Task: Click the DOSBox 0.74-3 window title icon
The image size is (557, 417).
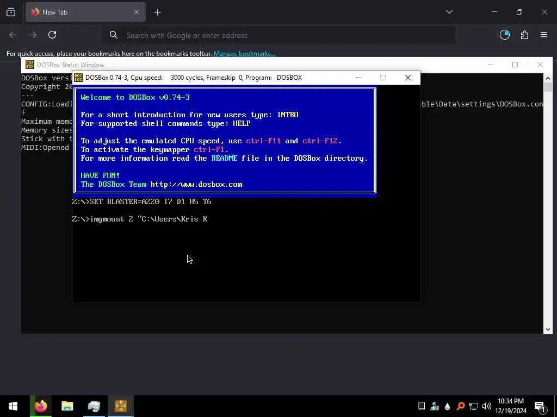Action: click(x=78, y=77)
